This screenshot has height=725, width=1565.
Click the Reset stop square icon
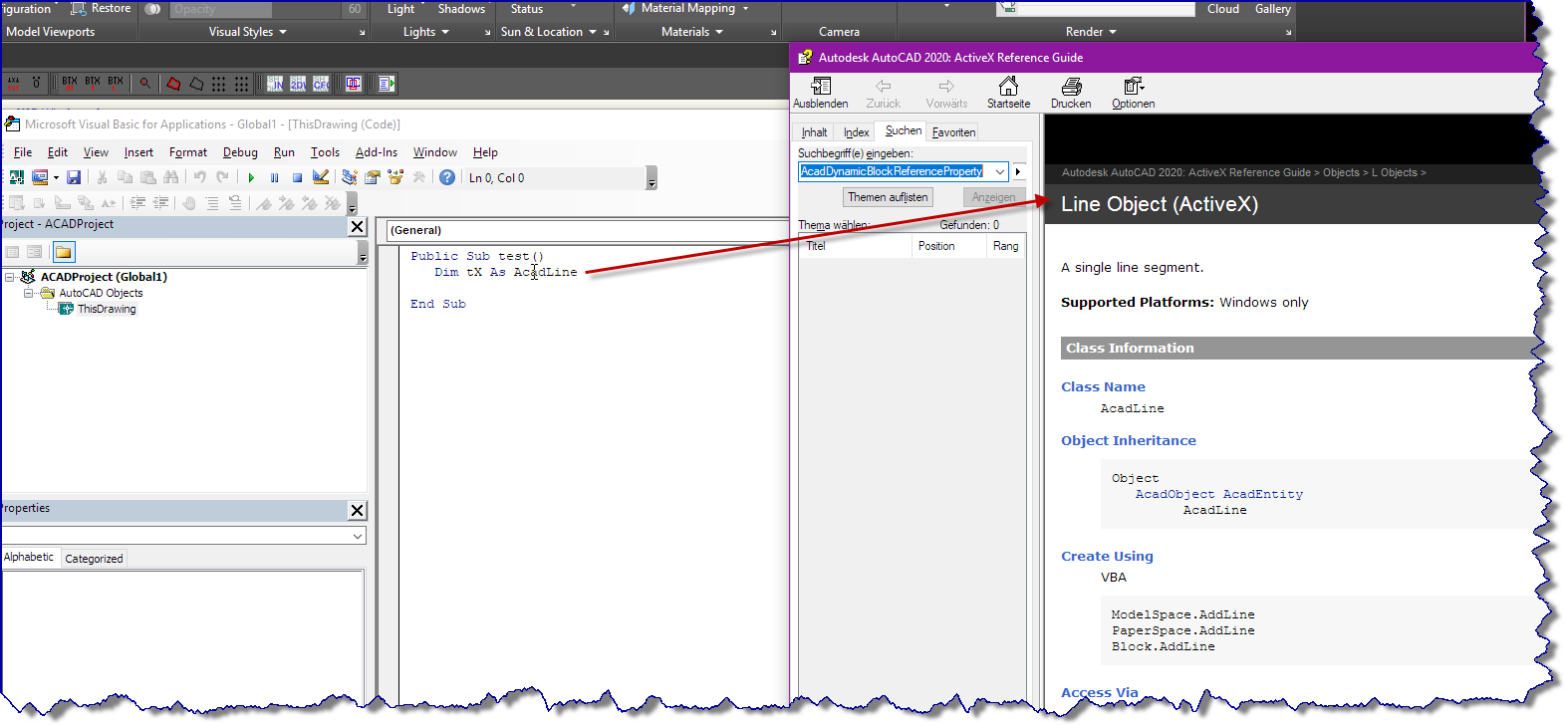[x=297, y=177]
